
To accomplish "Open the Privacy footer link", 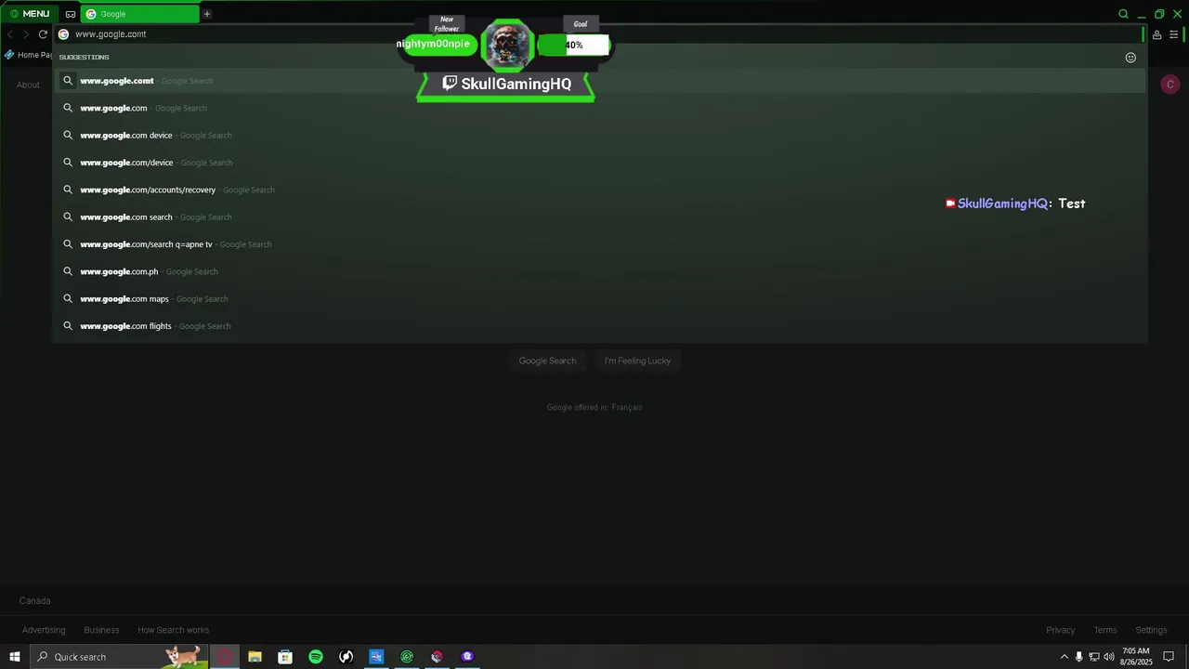I will pyautogui.click(x=1060, y=630).
